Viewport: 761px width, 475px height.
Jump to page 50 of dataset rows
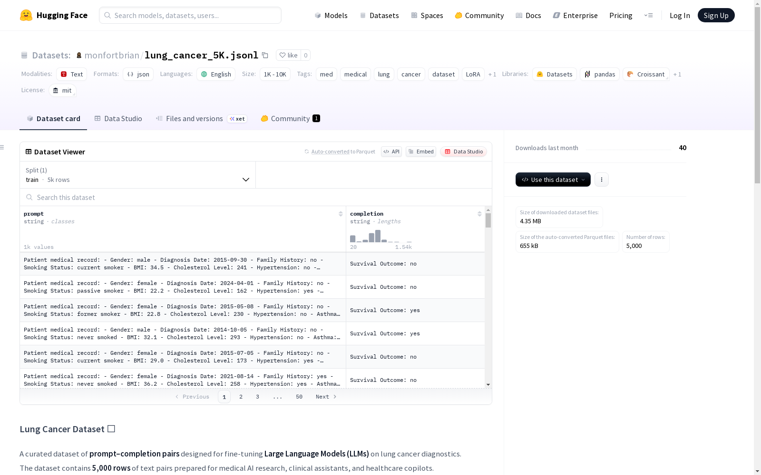tap(299, 397)
